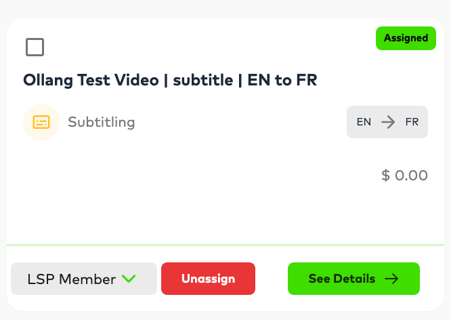Open job details via See Details
The image size is (451, 320).
tap(353, 279)
